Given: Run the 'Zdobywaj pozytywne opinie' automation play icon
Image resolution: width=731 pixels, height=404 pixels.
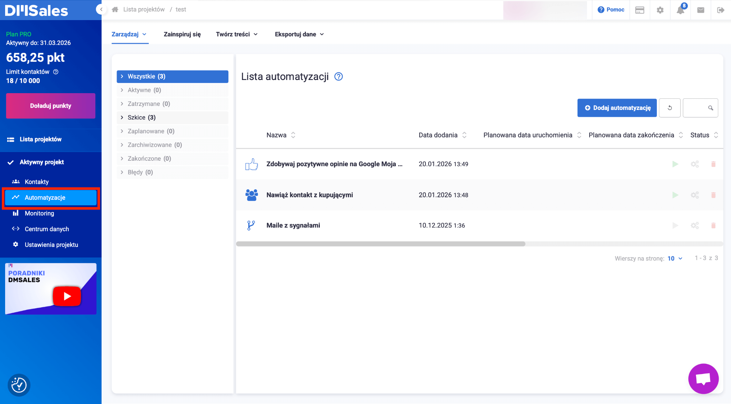Looking at the screenshot, I should (675, 164).
